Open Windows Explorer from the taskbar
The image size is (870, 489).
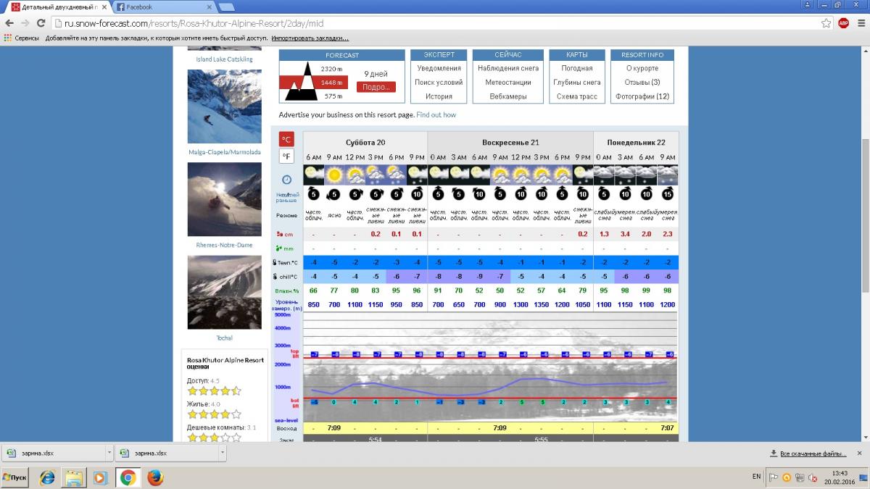[x=74, y=477]
